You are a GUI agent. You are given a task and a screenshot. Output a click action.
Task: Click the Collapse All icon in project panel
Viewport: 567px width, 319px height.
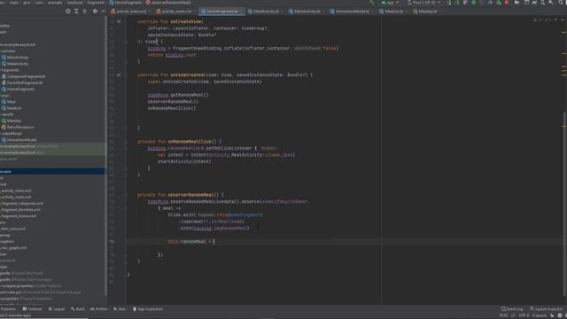85,12
